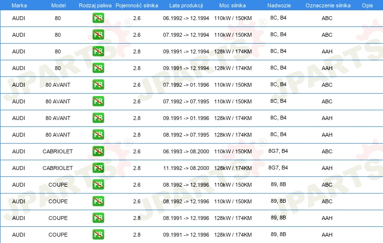Click the Nadwozie column header
Image resolution: width=383 pixels, height=243 pixels.
tap(279, 5)
